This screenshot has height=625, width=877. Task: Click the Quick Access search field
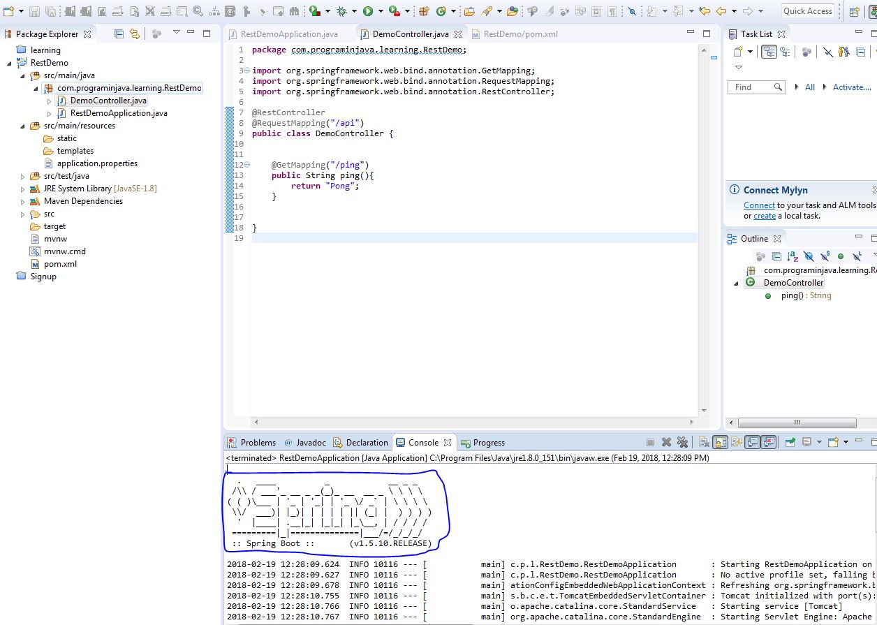pos(807,10)
